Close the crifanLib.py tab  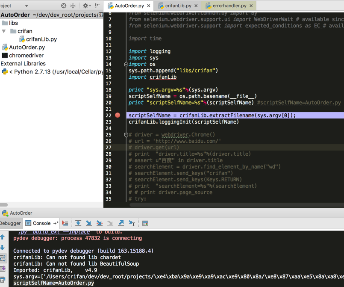coord(196,6)
